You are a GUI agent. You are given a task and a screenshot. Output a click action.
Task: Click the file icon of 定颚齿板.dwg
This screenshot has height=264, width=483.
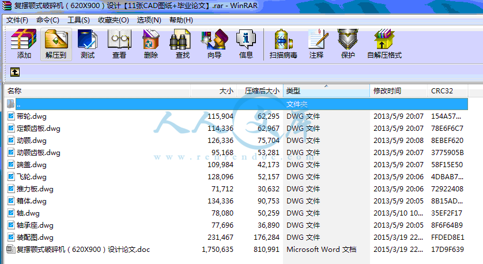click(11, 128)
